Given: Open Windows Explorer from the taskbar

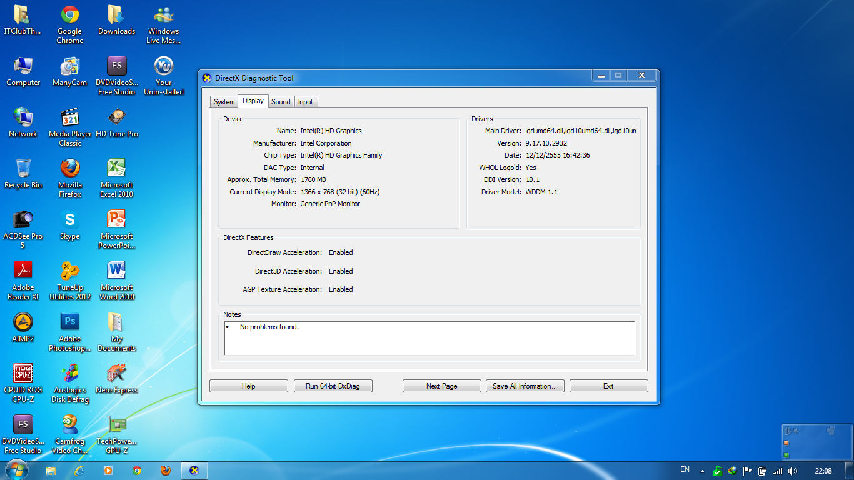Looking at the screenshot, I should coord(51,471).
